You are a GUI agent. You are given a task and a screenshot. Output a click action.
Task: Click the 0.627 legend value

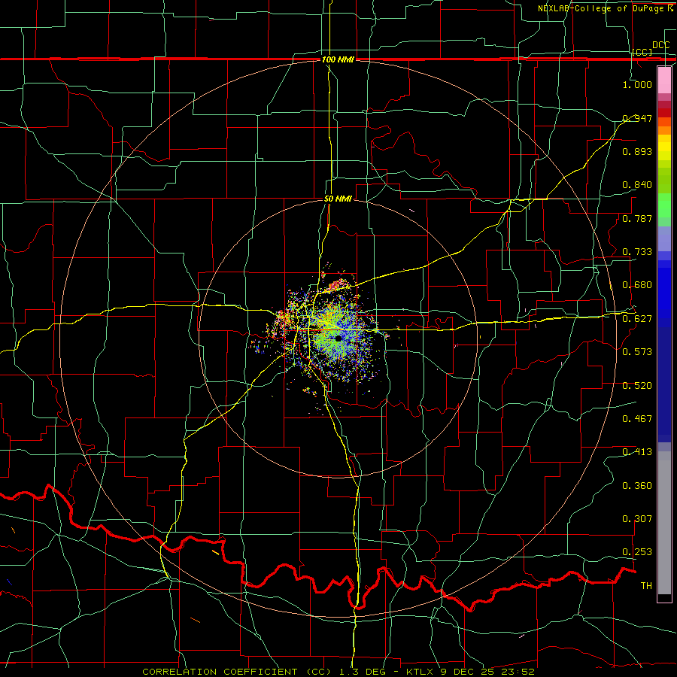pyautogui.click(x=637, y=319)
